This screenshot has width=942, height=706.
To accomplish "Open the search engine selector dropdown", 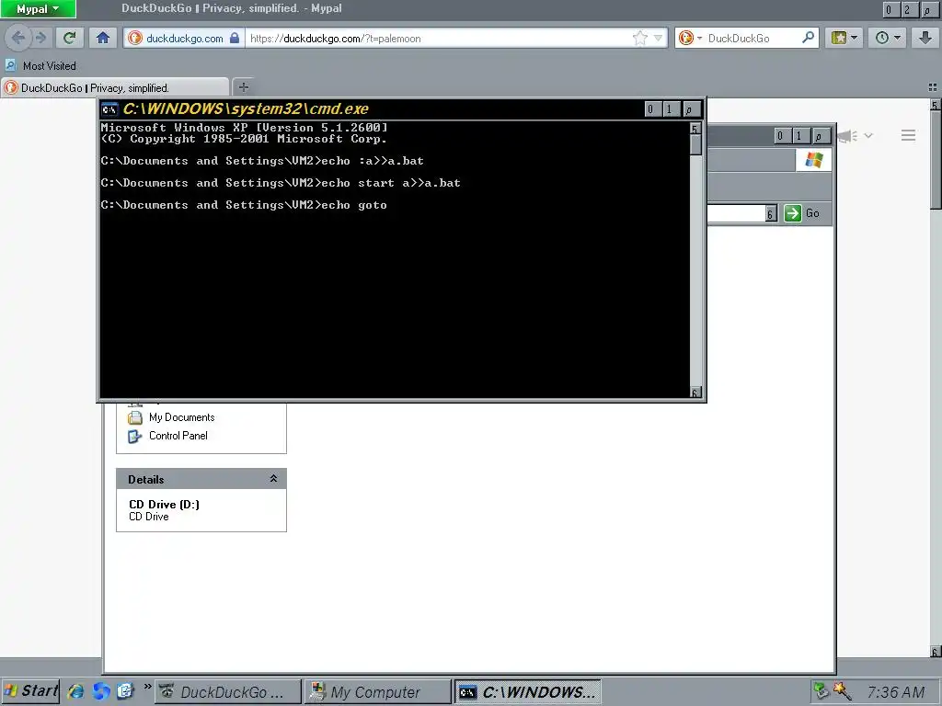I will click(x=689, y=39).
